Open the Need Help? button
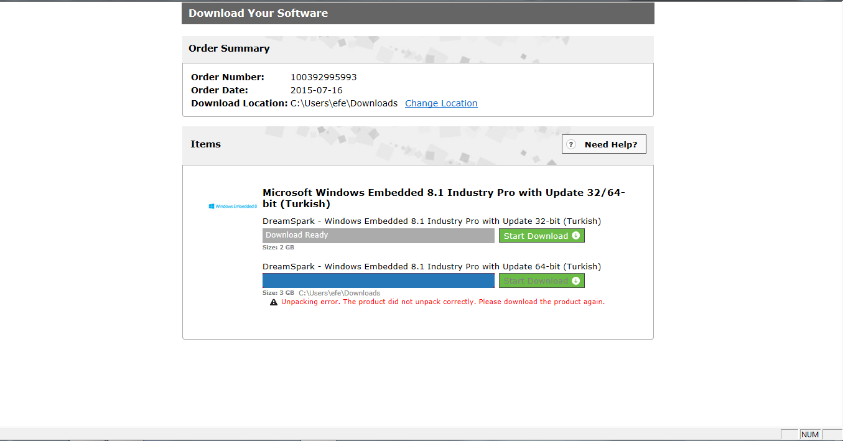843x441 pixels. tap(604, 144)
